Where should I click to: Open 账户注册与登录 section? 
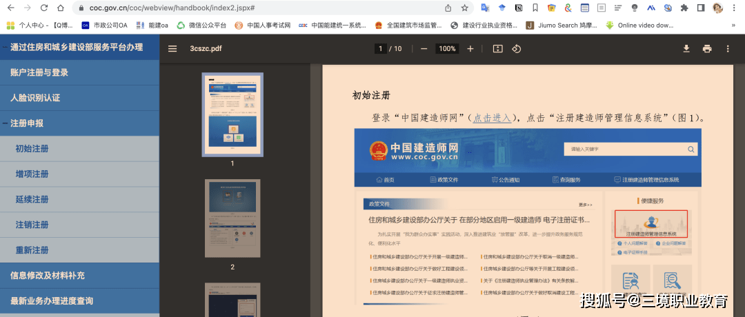(39, 72)
